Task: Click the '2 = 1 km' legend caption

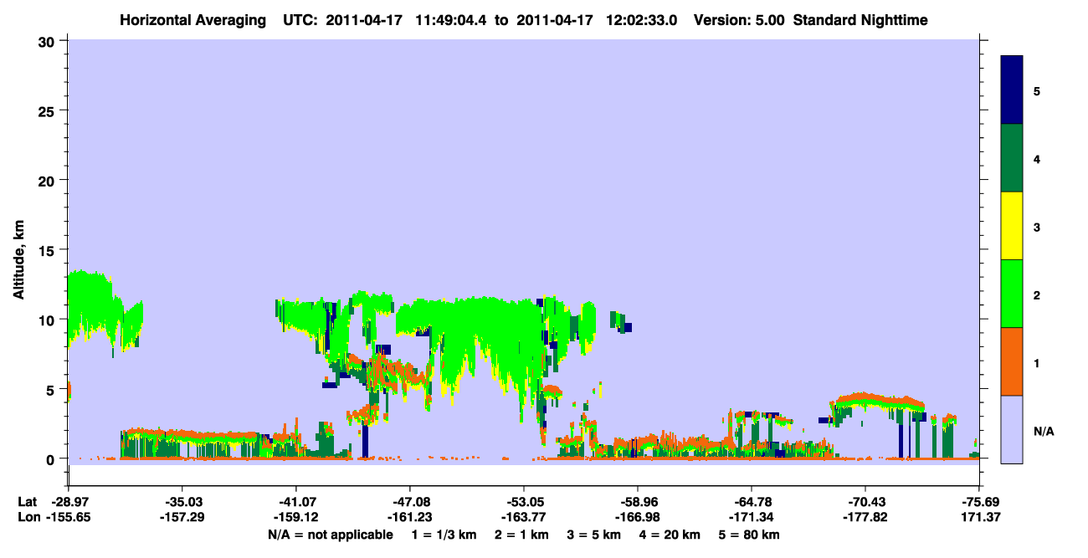Action: point(521,535)
